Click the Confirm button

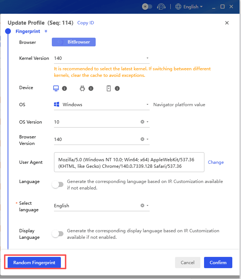point(218,262)
